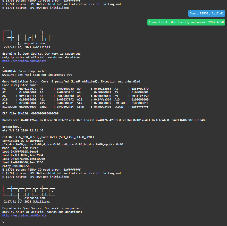The image size is (227, 226).
Task: Click the EXCCAUSE value 0x0000001c
Action: point(140,103)
